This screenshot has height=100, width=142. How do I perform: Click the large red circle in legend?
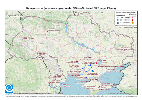(133, 20)
